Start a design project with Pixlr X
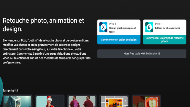190x107 pixels. (x=119, y=40)
